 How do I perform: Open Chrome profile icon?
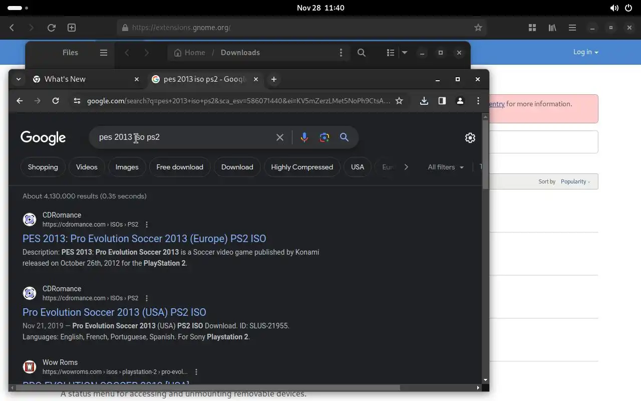(460, 101)
